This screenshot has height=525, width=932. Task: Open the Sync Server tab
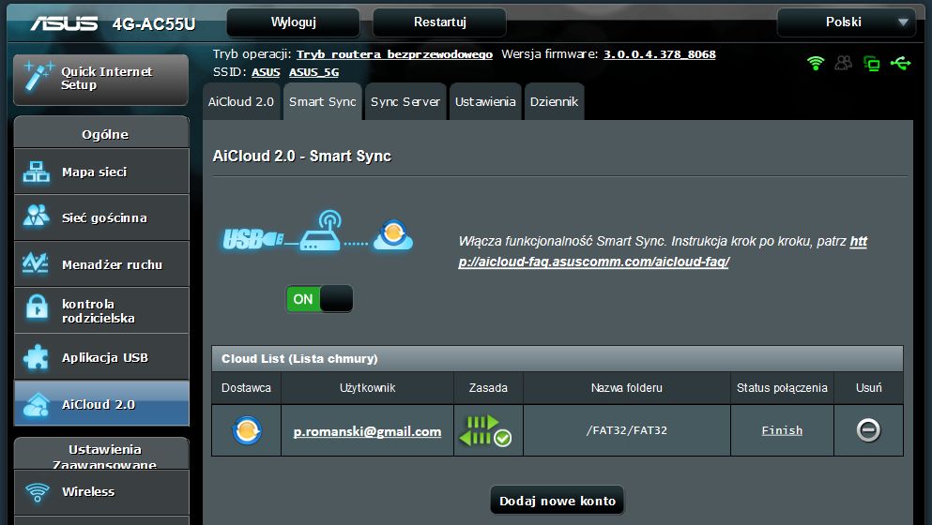tap(405, 101)
